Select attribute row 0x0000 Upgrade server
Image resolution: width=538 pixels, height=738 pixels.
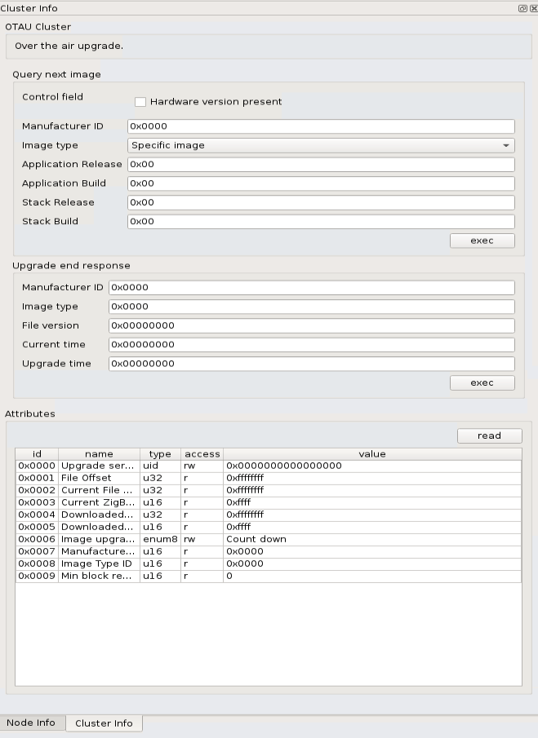[x=269, y=466]
